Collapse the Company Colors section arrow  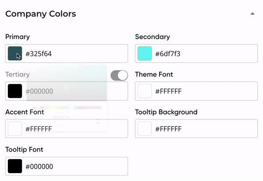pos(252,14)
